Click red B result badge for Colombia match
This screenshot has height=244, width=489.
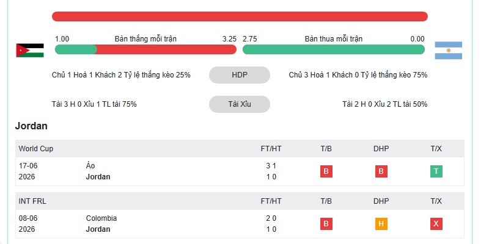coord(326,224)
